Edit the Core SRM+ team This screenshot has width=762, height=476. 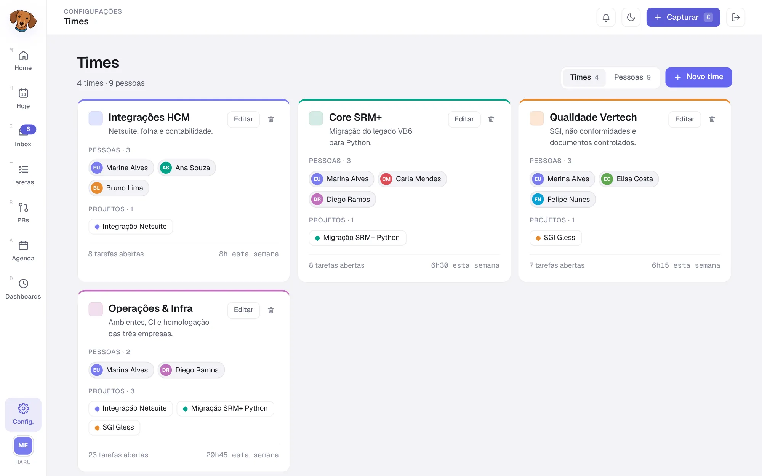tap(464, 119)
